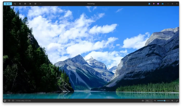The width and height of the screenshot is (182, 107).
Task: Open the Clipchamp icon
Action: pos(154,4)
